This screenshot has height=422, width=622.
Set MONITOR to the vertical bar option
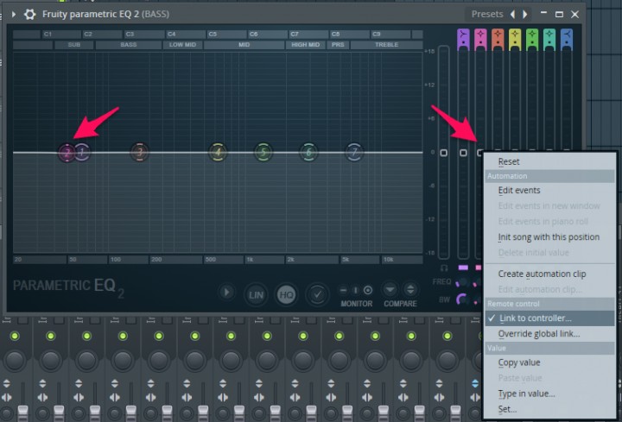tap(355, 291)
